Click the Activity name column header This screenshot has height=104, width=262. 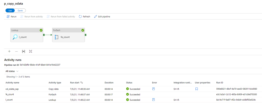[x=12, y=83]
